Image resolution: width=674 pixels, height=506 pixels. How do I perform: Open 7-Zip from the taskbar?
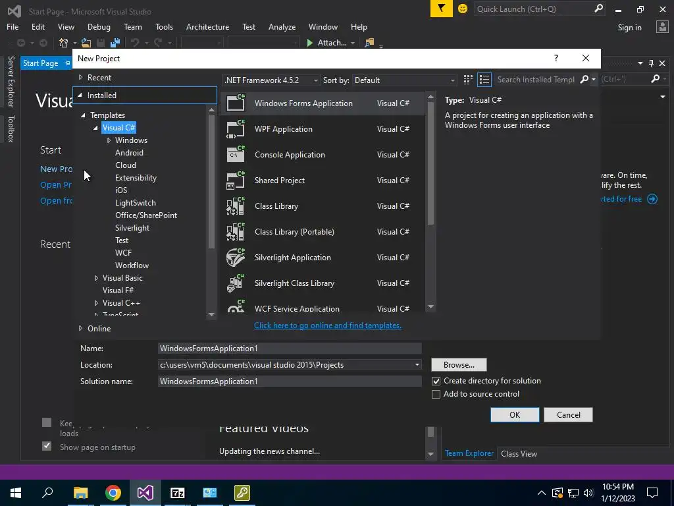point(178,493)
